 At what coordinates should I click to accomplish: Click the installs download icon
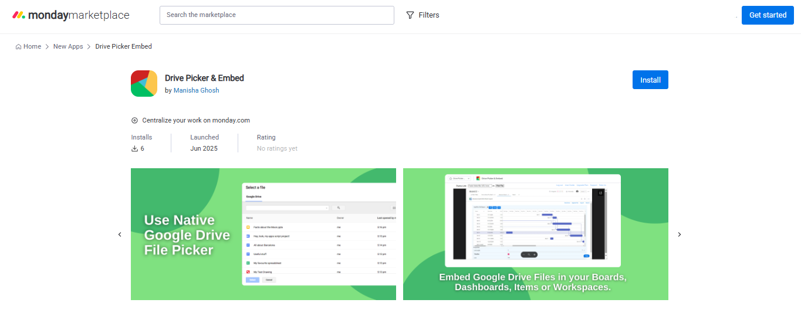[134, 148]
